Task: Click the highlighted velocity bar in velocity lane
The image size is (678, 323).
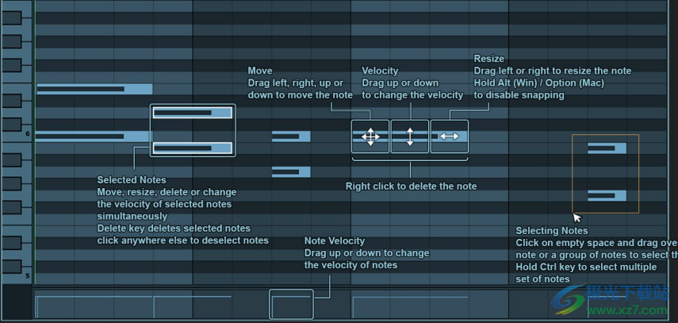Action: (291, 305)
